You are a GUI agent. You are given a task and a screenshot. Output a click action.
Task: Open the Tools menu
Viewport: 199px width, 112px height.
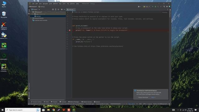[x=64, y=4]
